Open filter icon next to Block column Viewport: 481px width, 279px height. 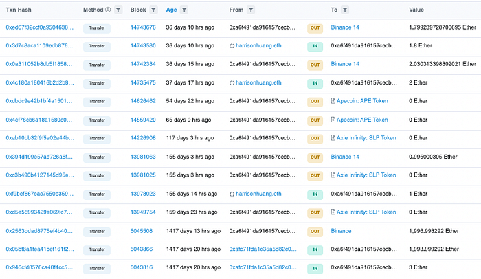tap(153, 10)
